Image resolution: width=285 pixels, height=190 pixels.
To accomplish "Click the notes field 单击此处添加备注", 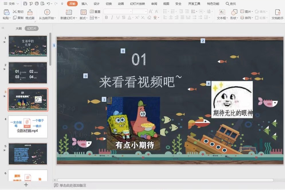I will [73, 185].
